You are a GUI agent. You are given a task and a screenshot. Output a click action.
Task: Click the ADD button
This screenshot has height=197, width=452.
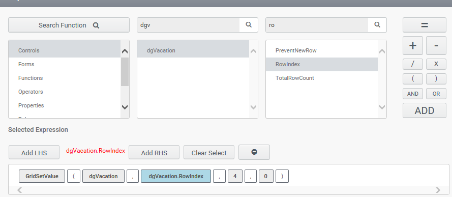(425, 110)
